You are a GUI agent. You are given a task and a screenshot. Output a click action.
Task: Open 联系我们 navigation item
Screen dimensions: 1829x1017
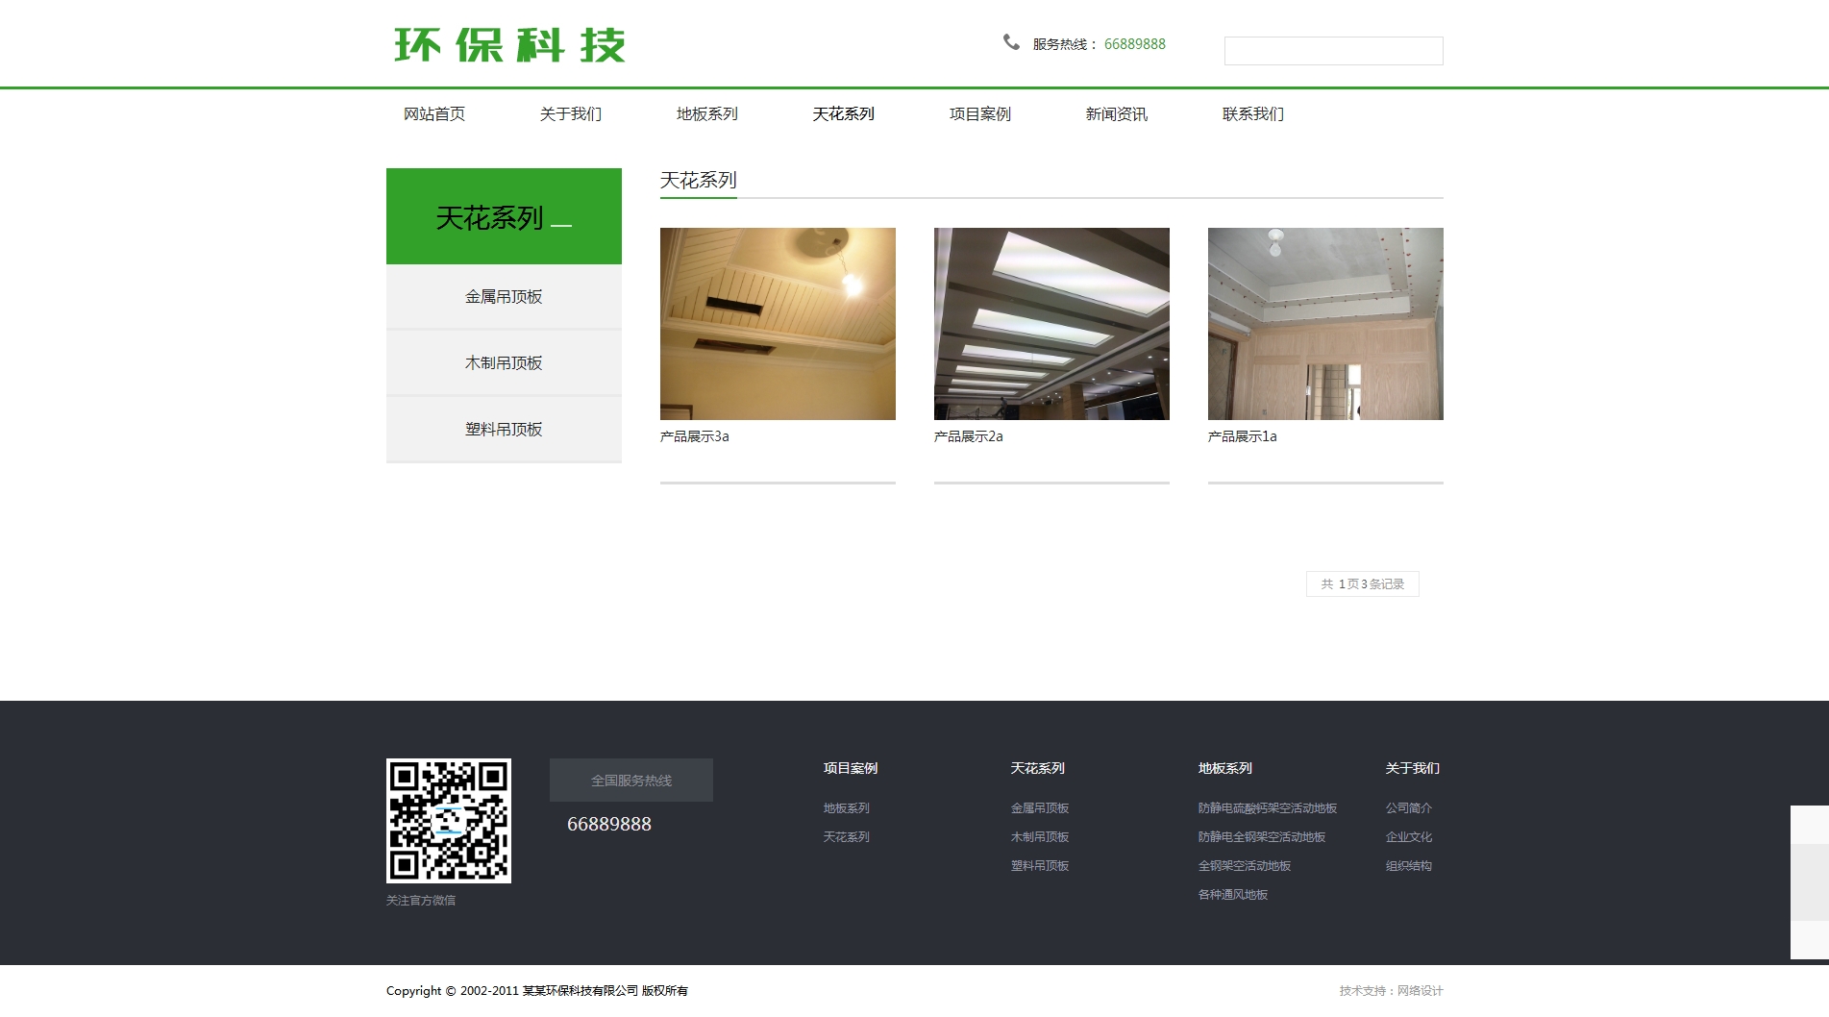point(1253,114)
